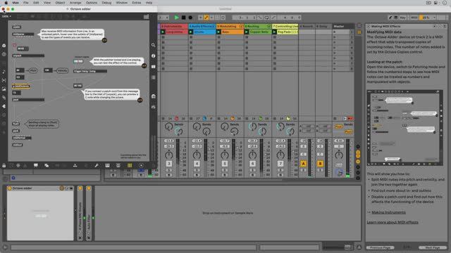451x253 pixels.
Task: Show the piano keyboard icon in Max toolbar
Action: 107,166
